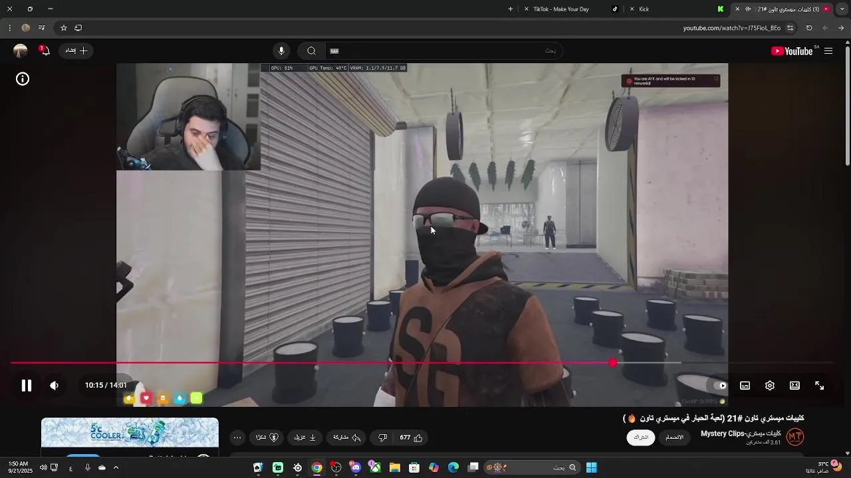851x478 pixels.
Task: Open media control icon in toolbar
Action: tap(42, 28)
